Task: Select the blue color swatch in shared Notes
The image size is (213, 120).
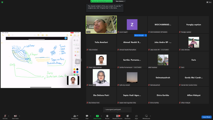Action: pyautogui.click(x=77, y=72)
